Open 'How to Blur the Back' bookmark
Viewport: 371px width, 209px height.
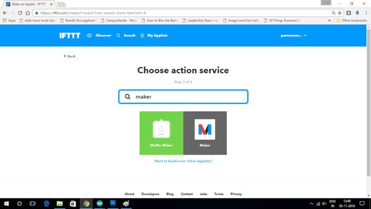click(160, 21)
